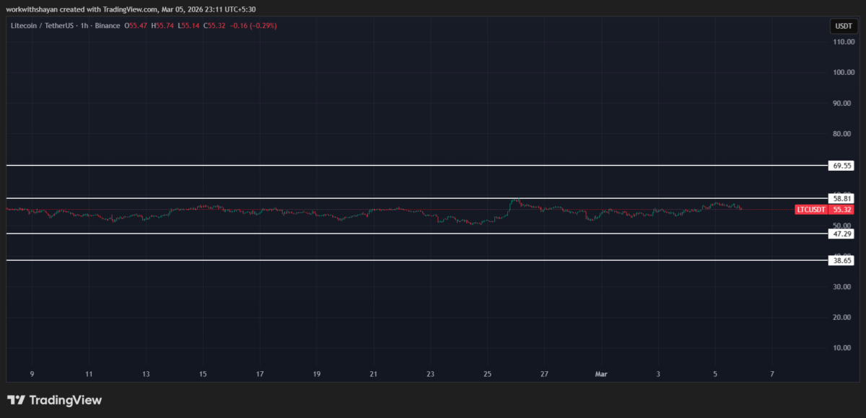Screen dimensions: 866x418
Task: Click the TradingView logo icon
Action: pyautogui.click(x=17, y=400)
